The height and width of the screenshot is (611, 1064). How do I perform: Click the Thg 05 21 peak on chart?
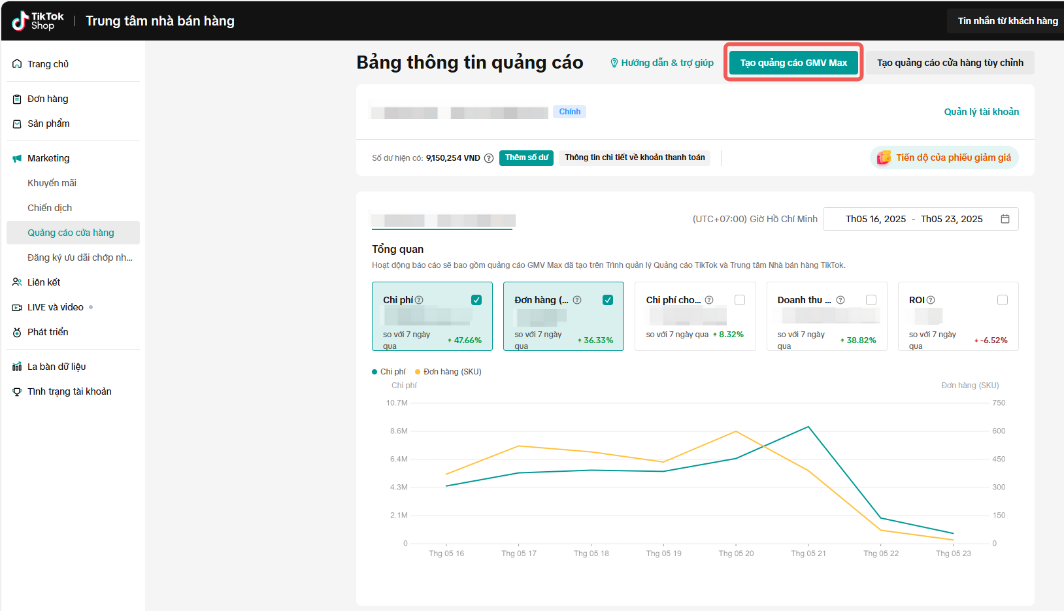coord(808,427)
